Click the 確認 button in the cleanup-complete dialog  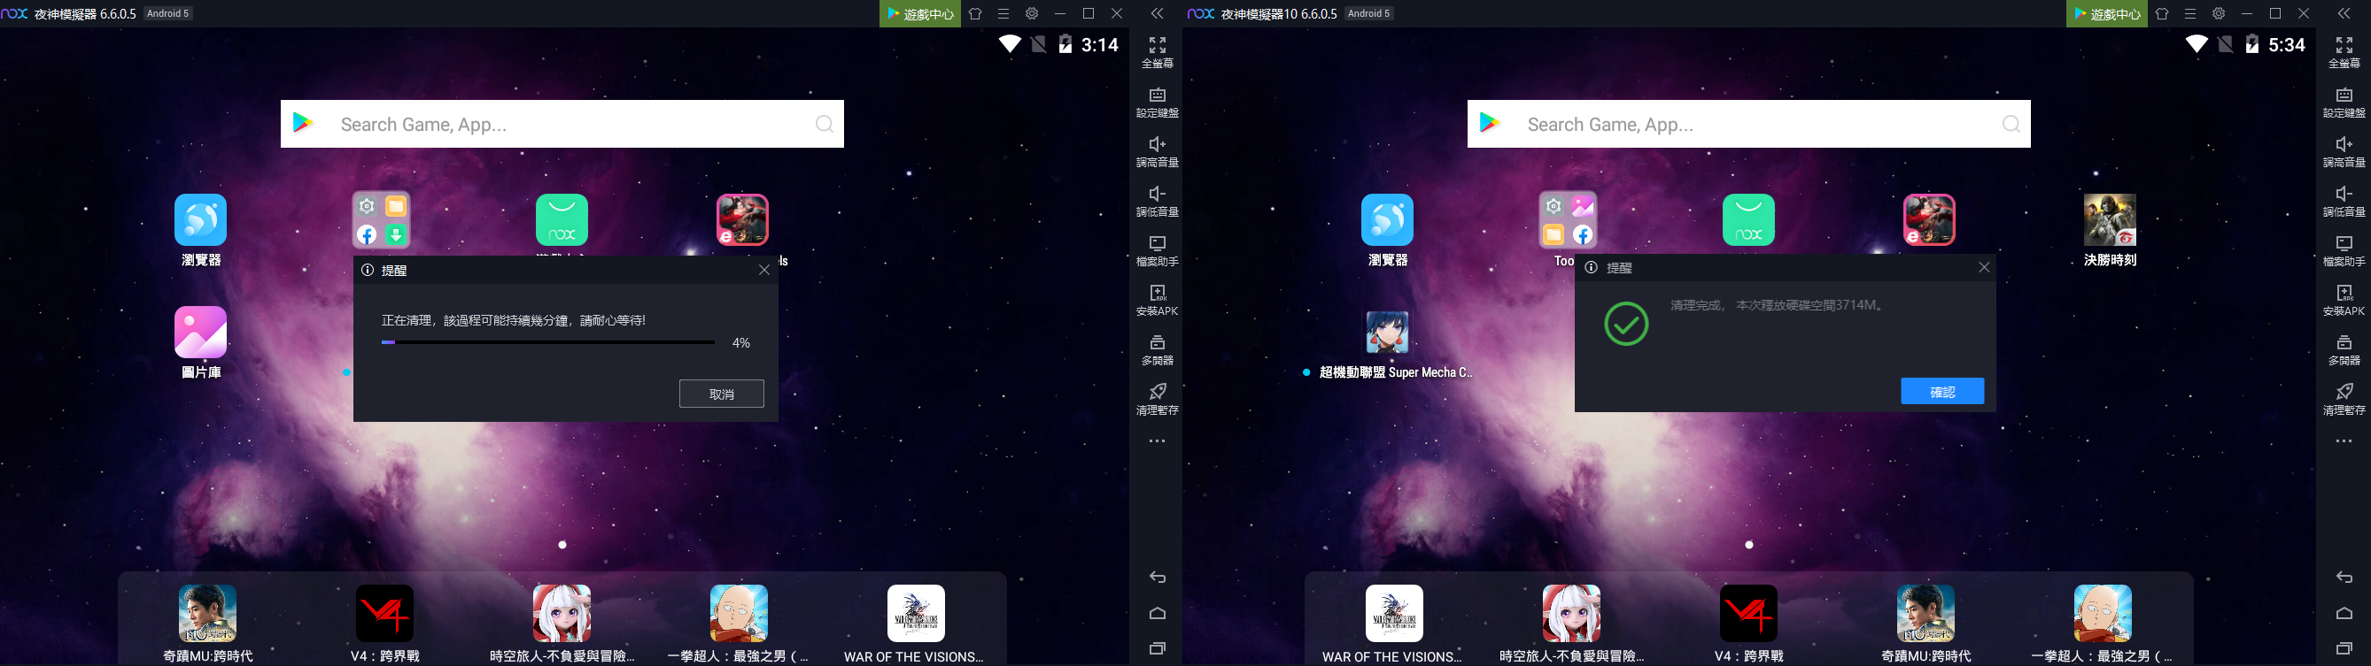pos(1941,391)
